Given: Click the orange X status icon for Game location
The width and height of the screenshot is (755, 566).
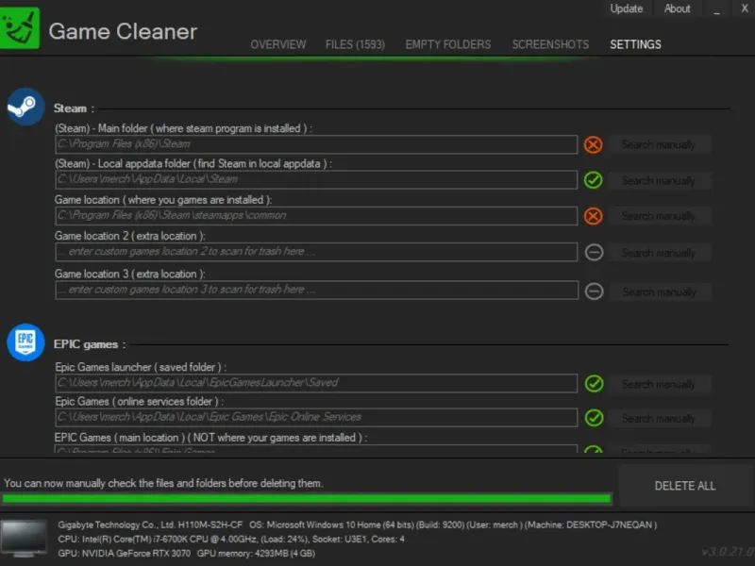Looking at the screenshot, I should (594, 216).
